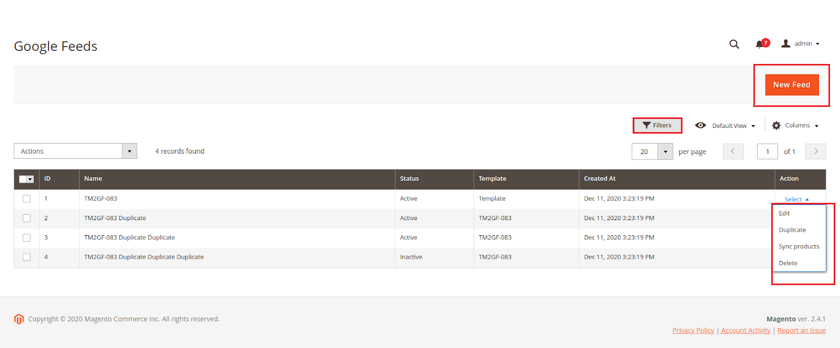Viewport: 840px width, 348px height.
Task: Open the select-all dropdown arrow in header
Action: click(x=30, y=179)
